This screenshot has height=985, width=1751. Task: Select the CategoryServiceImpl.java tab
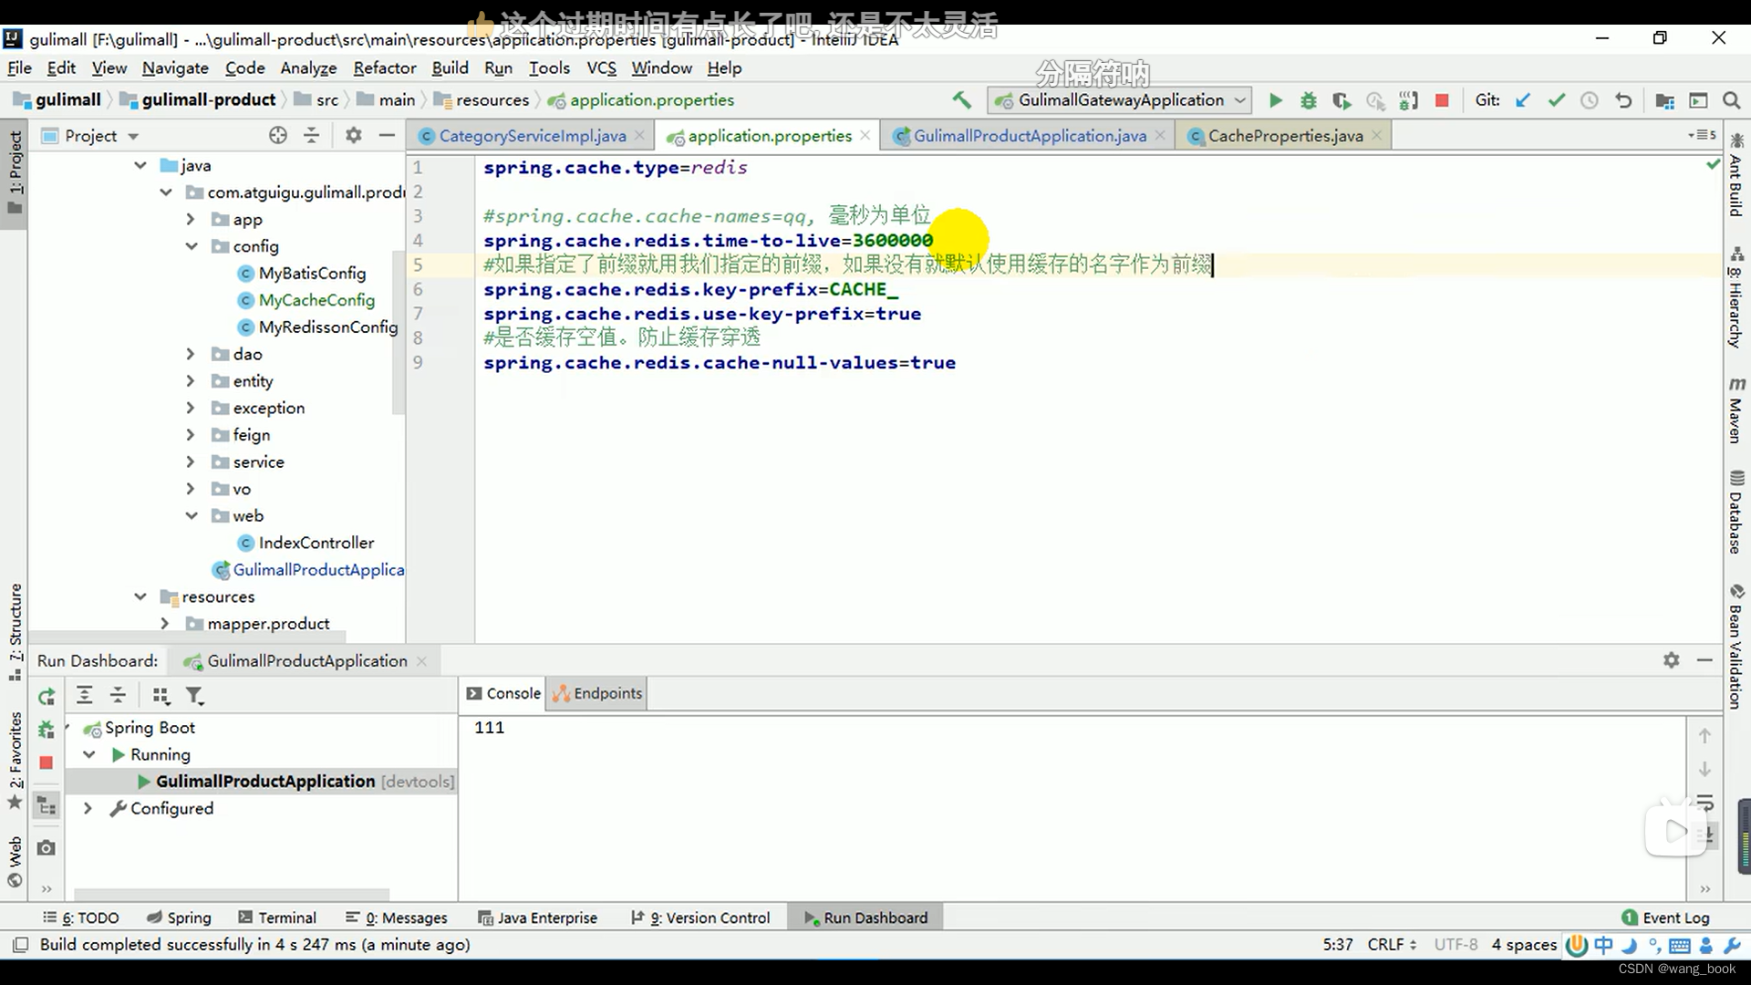(533, 136)
